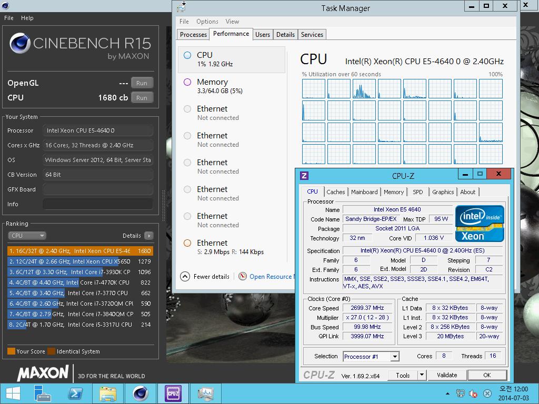Switch to the Users tab
The height and width of the screenshot is (404, 539).
click(x=263, y=34)
